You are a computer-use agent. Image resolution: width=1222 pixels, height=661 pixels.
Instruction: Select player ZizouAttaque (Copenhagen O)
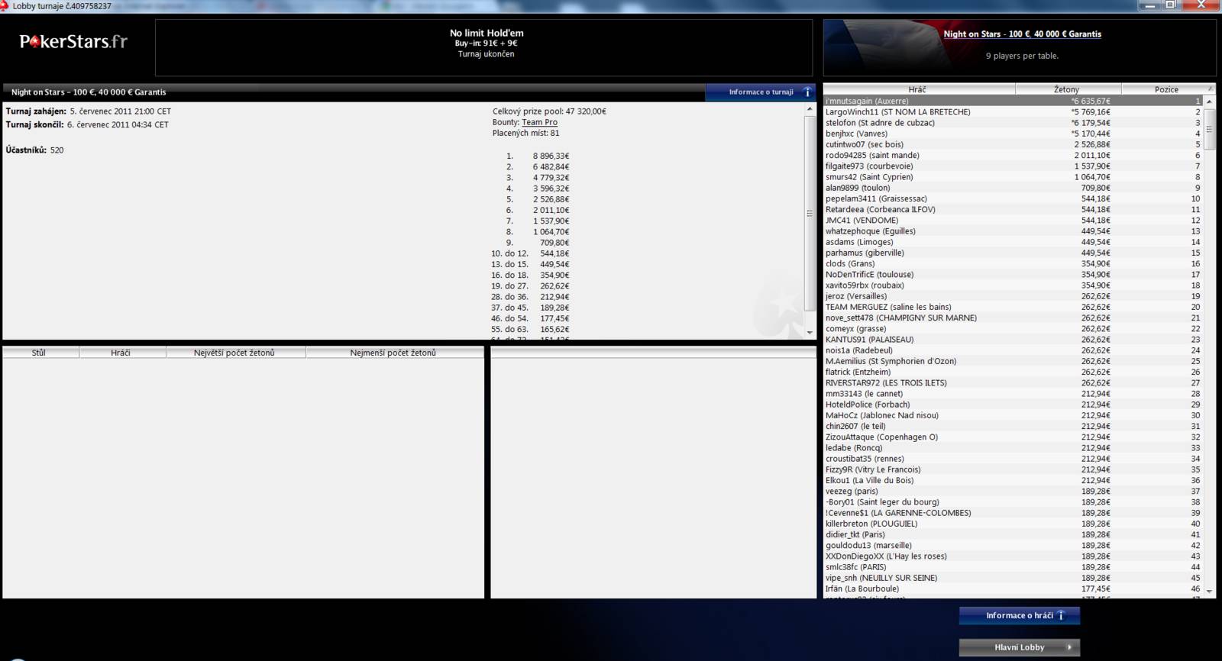(x=1013, y=437)
